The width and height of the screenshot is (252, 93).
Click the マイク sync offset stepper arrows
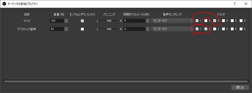[148, 21]
